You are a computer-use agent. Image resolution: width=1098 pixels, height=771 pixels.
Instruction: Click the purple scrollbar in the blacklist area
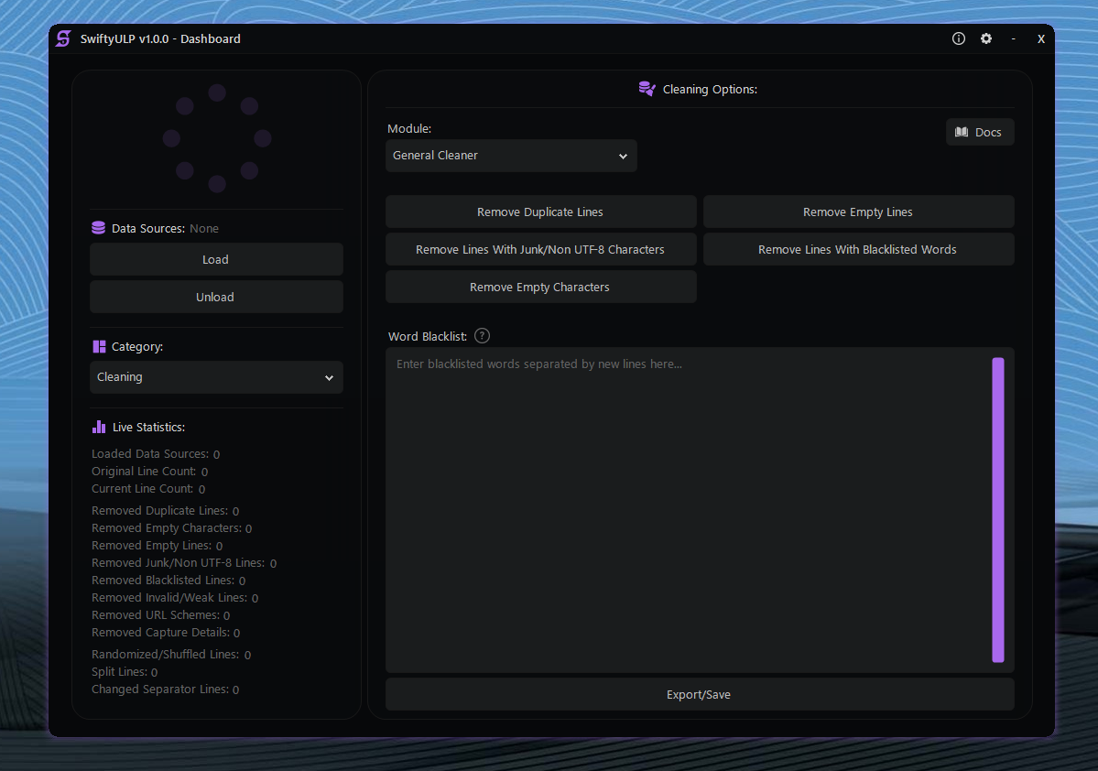coord(998,510)
